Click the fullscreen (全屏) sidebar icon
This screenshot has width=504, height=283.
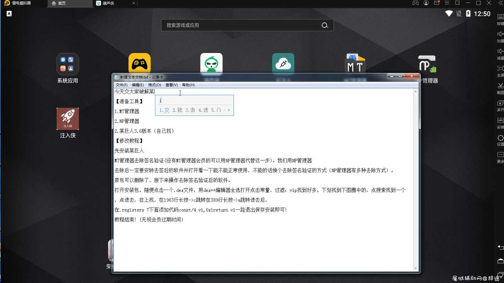point(500,68)
